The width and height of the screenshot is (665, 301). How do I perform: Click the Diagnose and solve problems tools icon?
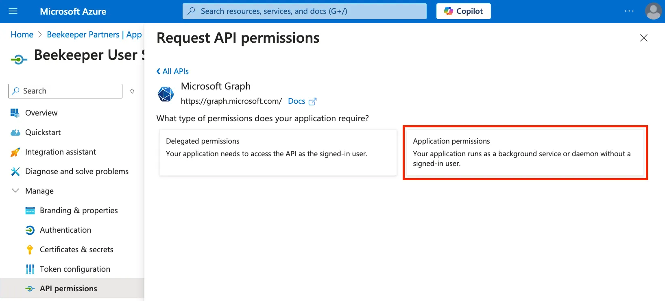[15, 171]
